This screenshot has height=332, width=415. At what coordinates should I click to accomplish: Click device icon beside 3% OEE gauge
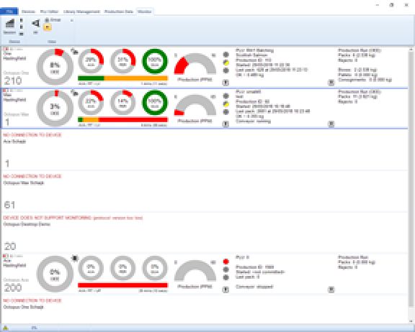(x=75, y=93)
